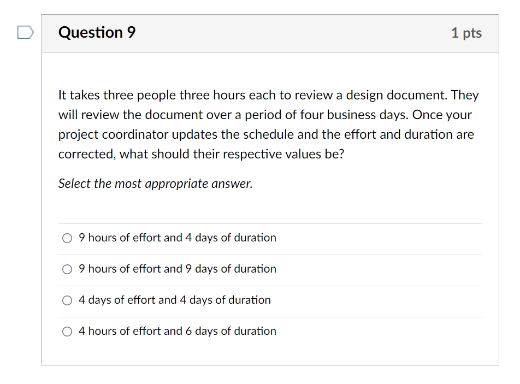Click the answer text 9 hours of effort and 4 days of duration
Screen dimensions: 520x384
[178, 238]
